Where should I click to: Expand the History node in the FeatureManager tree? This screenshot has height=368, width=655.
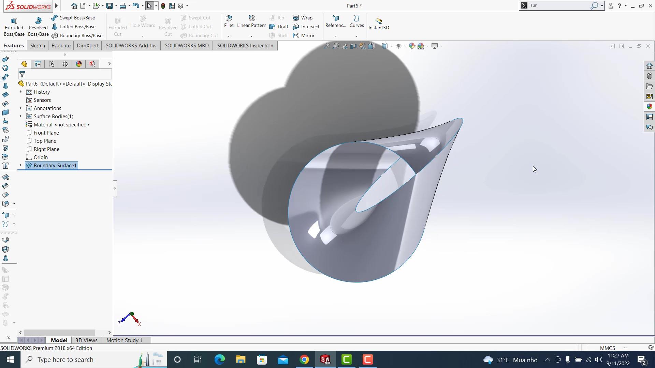20,92
